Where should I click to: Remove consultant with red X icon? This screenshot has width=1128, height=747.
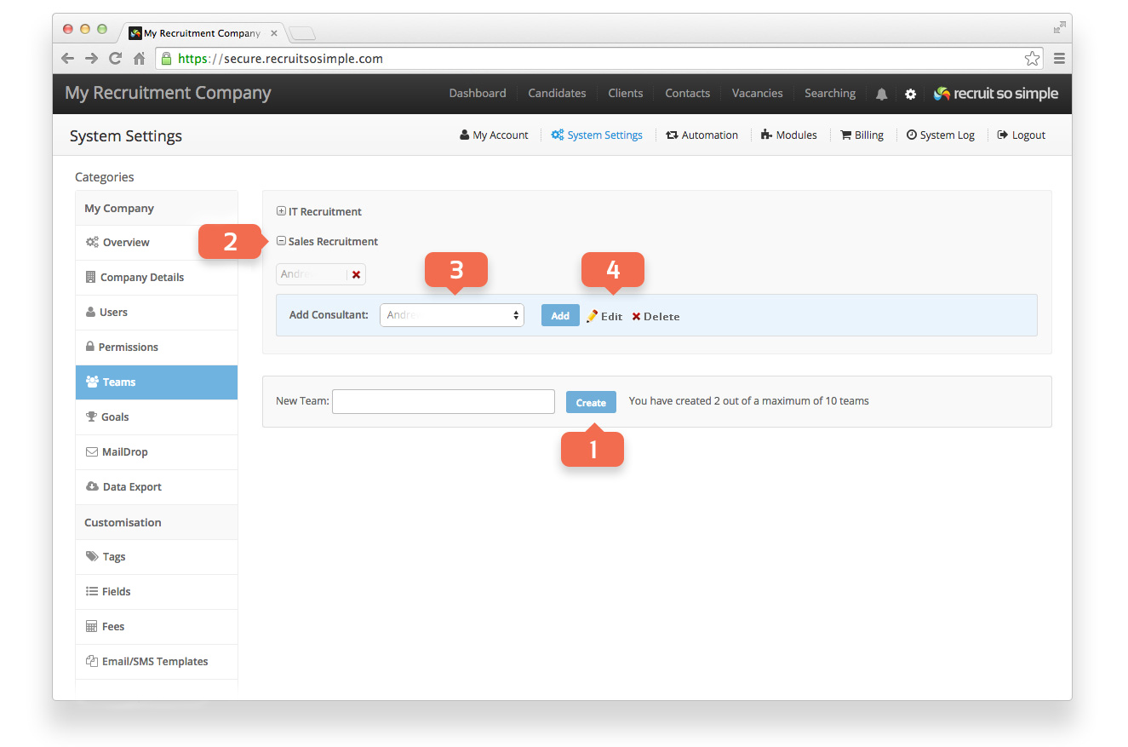pos(356,274)
